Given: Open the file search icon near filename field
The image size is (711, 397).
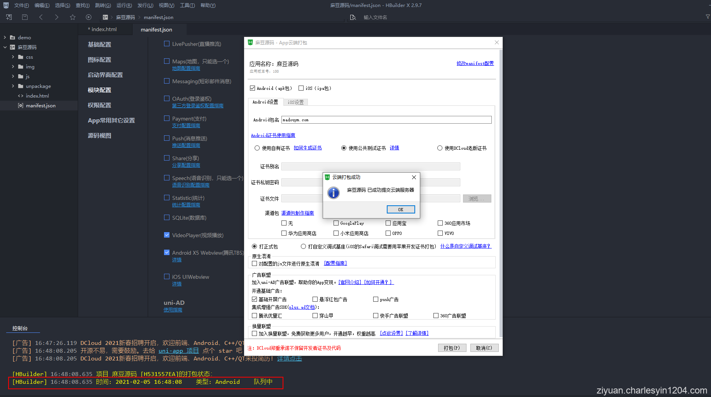Looking at the screenshot, I should click(353, 17).
